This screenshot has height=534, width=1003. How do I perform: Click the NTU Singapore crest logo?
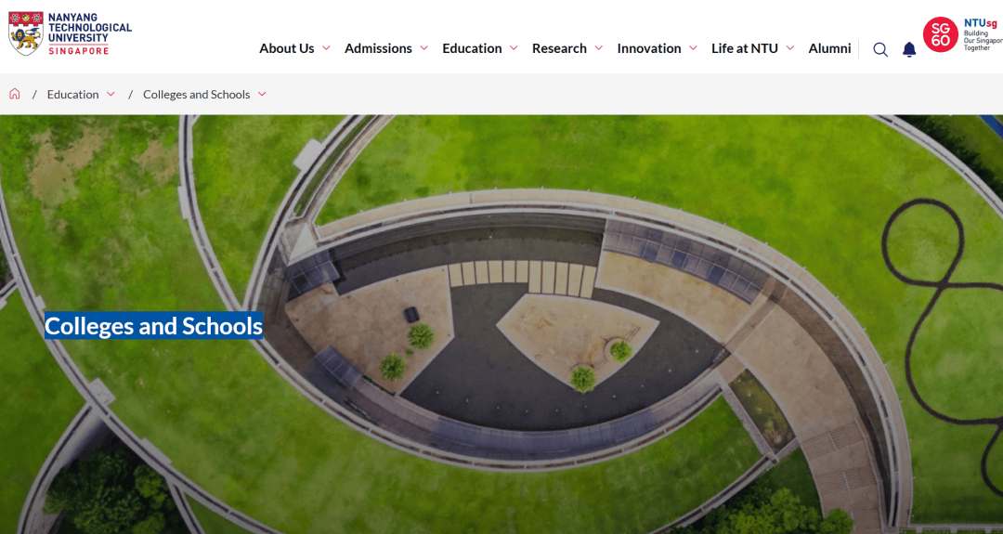pyautogui.click(x=25, y=34)
